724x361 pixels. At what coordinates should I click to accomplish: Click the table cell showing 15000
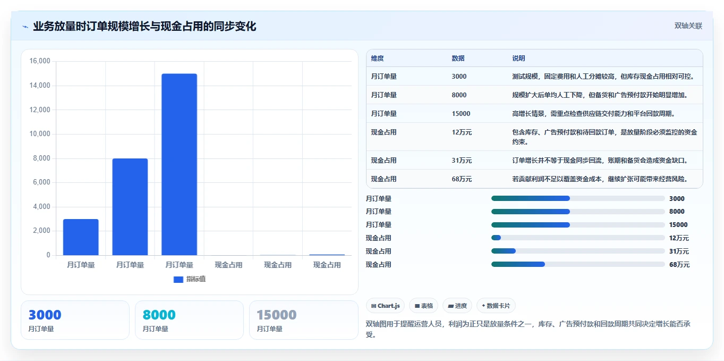click(x=461, y=114)
